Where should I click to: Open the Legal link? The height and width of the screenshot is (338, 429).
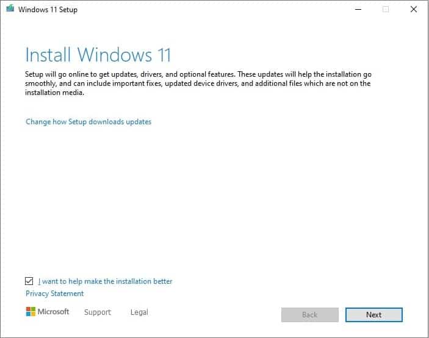pos(139,312)
